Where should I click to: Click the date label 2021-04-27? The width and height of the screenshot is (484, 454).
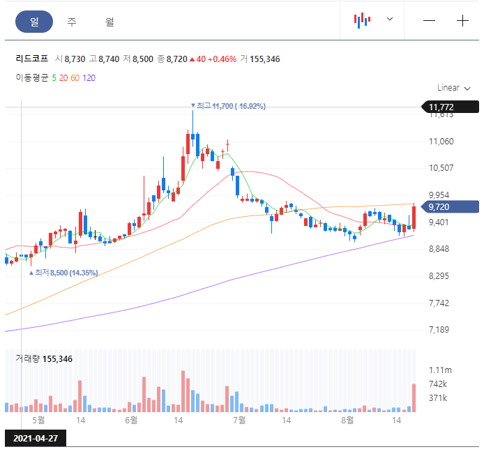pyautogui.click(x=36, y=438)
